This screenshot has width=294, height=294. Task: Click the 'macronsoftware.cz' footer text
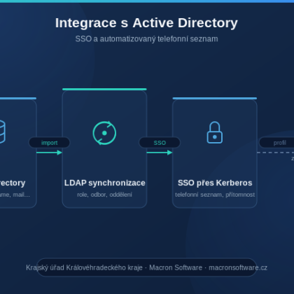click(x=238, y=267)
